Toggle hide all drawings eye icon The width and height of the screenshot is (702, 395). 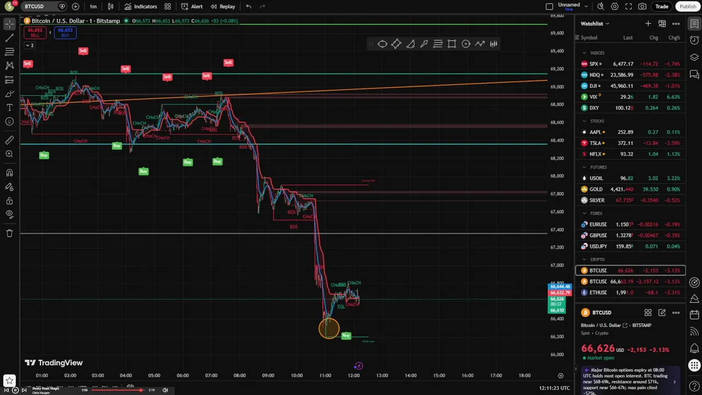[x=9, y=215]
